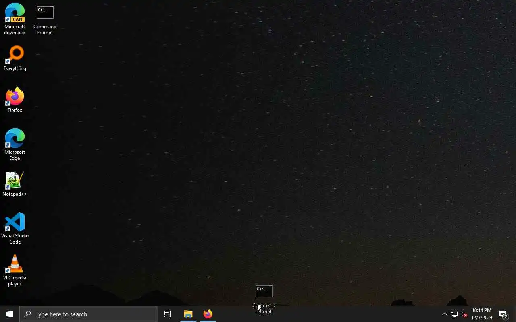
Task: Select the Firefox desktop shortcut
Action: (15, 100)
